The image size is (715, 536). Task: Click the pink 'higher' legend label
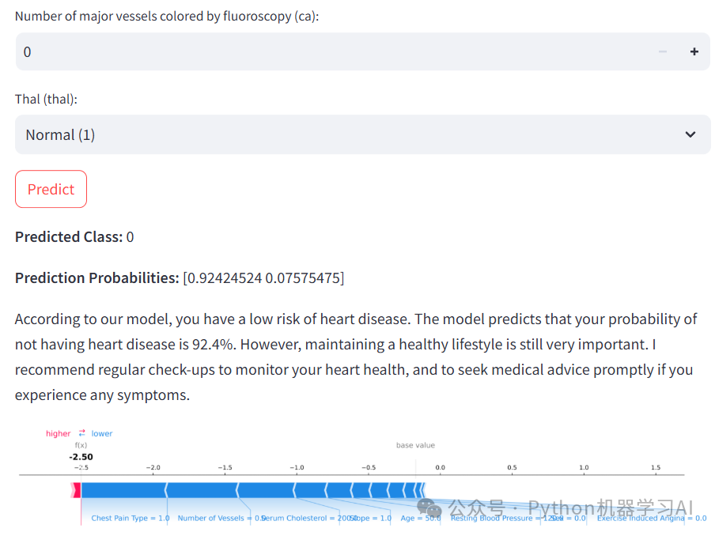point(58,433)
